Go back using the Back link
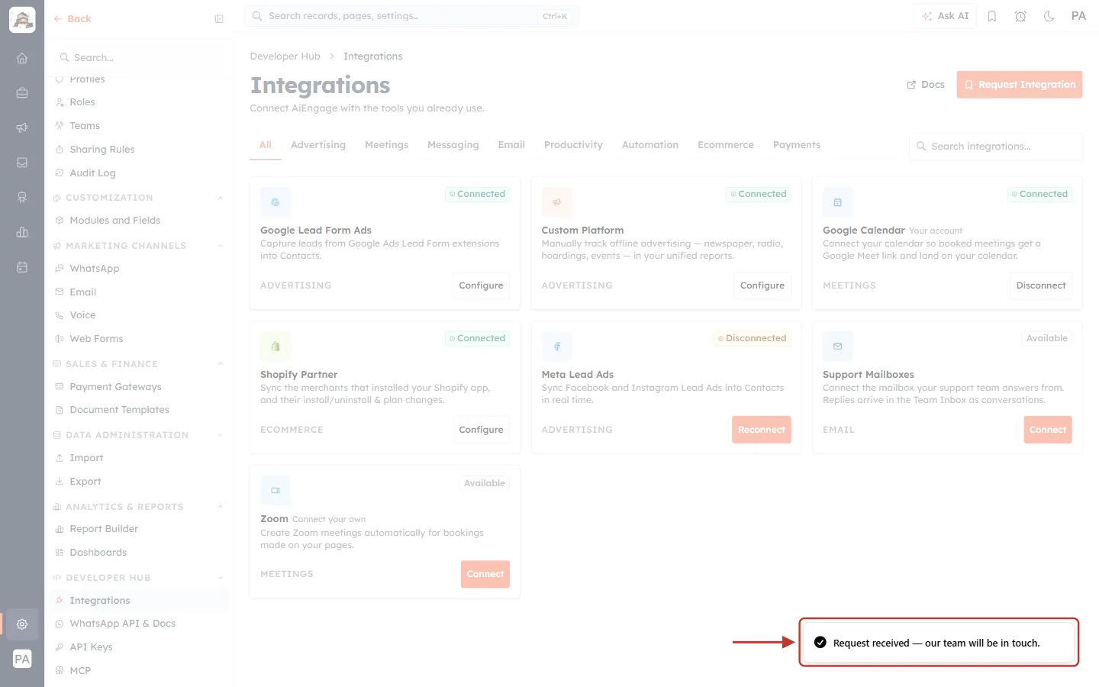This screenshot has width=1099, height=687. click(x=73, y=19)
